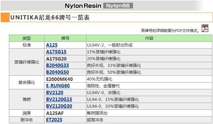Screen dimensions: 213x124
Task: Open the A125 grade link
Action: [52, 45]
